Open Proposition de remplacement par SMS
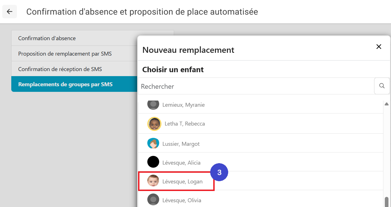 coord(65,54)
